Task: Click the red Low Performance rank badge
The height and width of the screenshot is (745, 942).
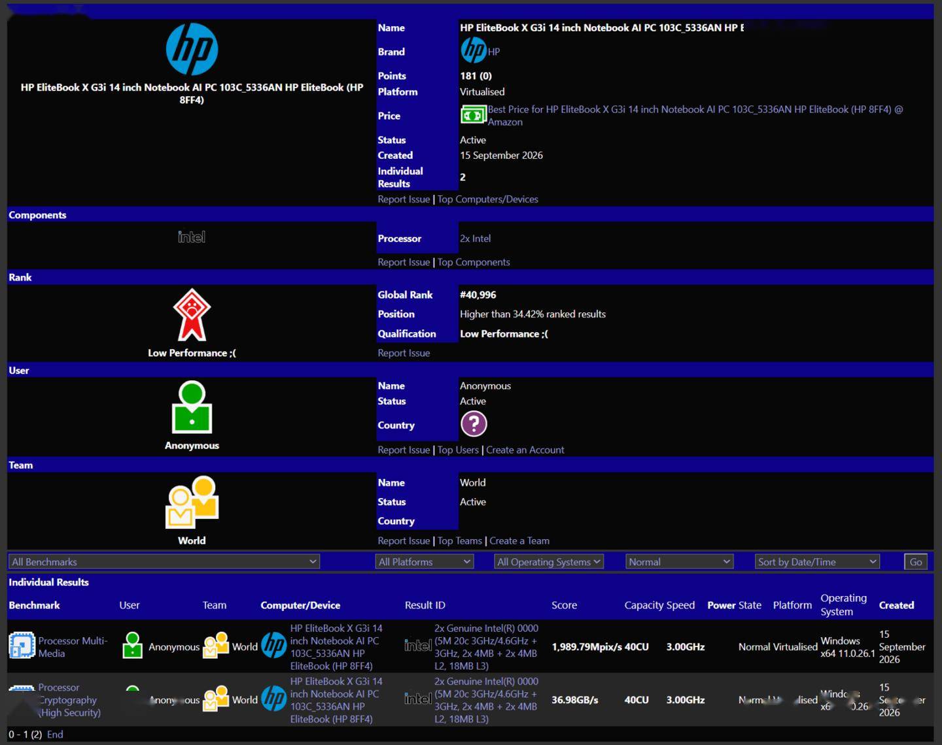Action: pos(192,315)
